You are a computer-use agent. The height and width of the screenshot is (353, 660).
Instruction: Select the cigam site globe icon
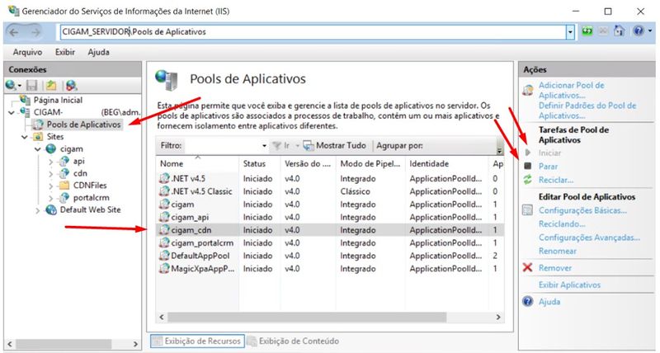[51, 149]
